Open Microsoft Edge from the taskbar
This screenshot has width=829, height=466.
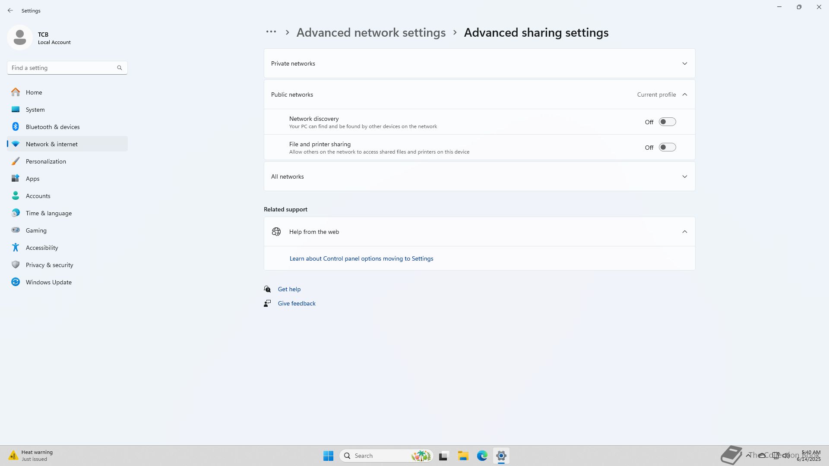pyautogui.click(x=482, y=456)
